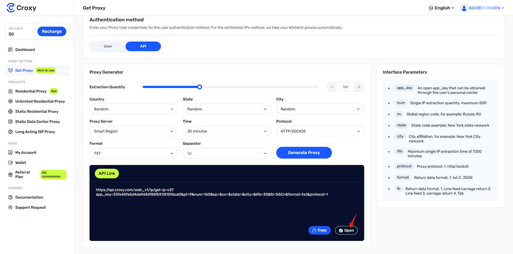Open Support Request page
This screenshot has height=254, width=513.
30,207
